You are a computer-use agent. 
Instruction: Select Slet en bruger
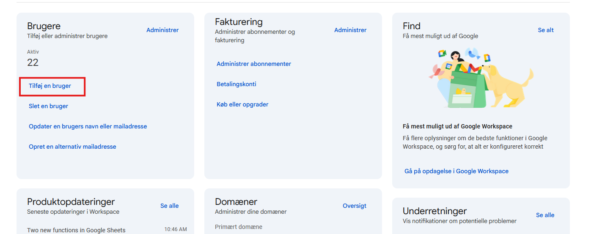(x=48, y=106)
